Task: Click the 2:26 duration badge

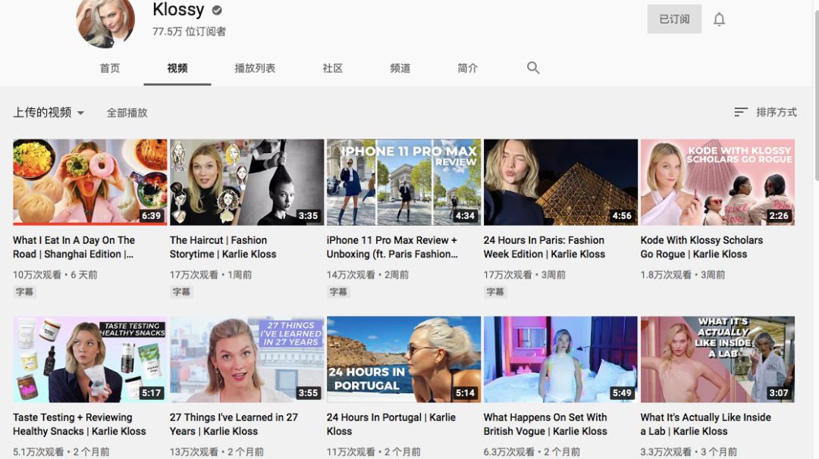Action: pyautogui.click(x=779, y=215)
